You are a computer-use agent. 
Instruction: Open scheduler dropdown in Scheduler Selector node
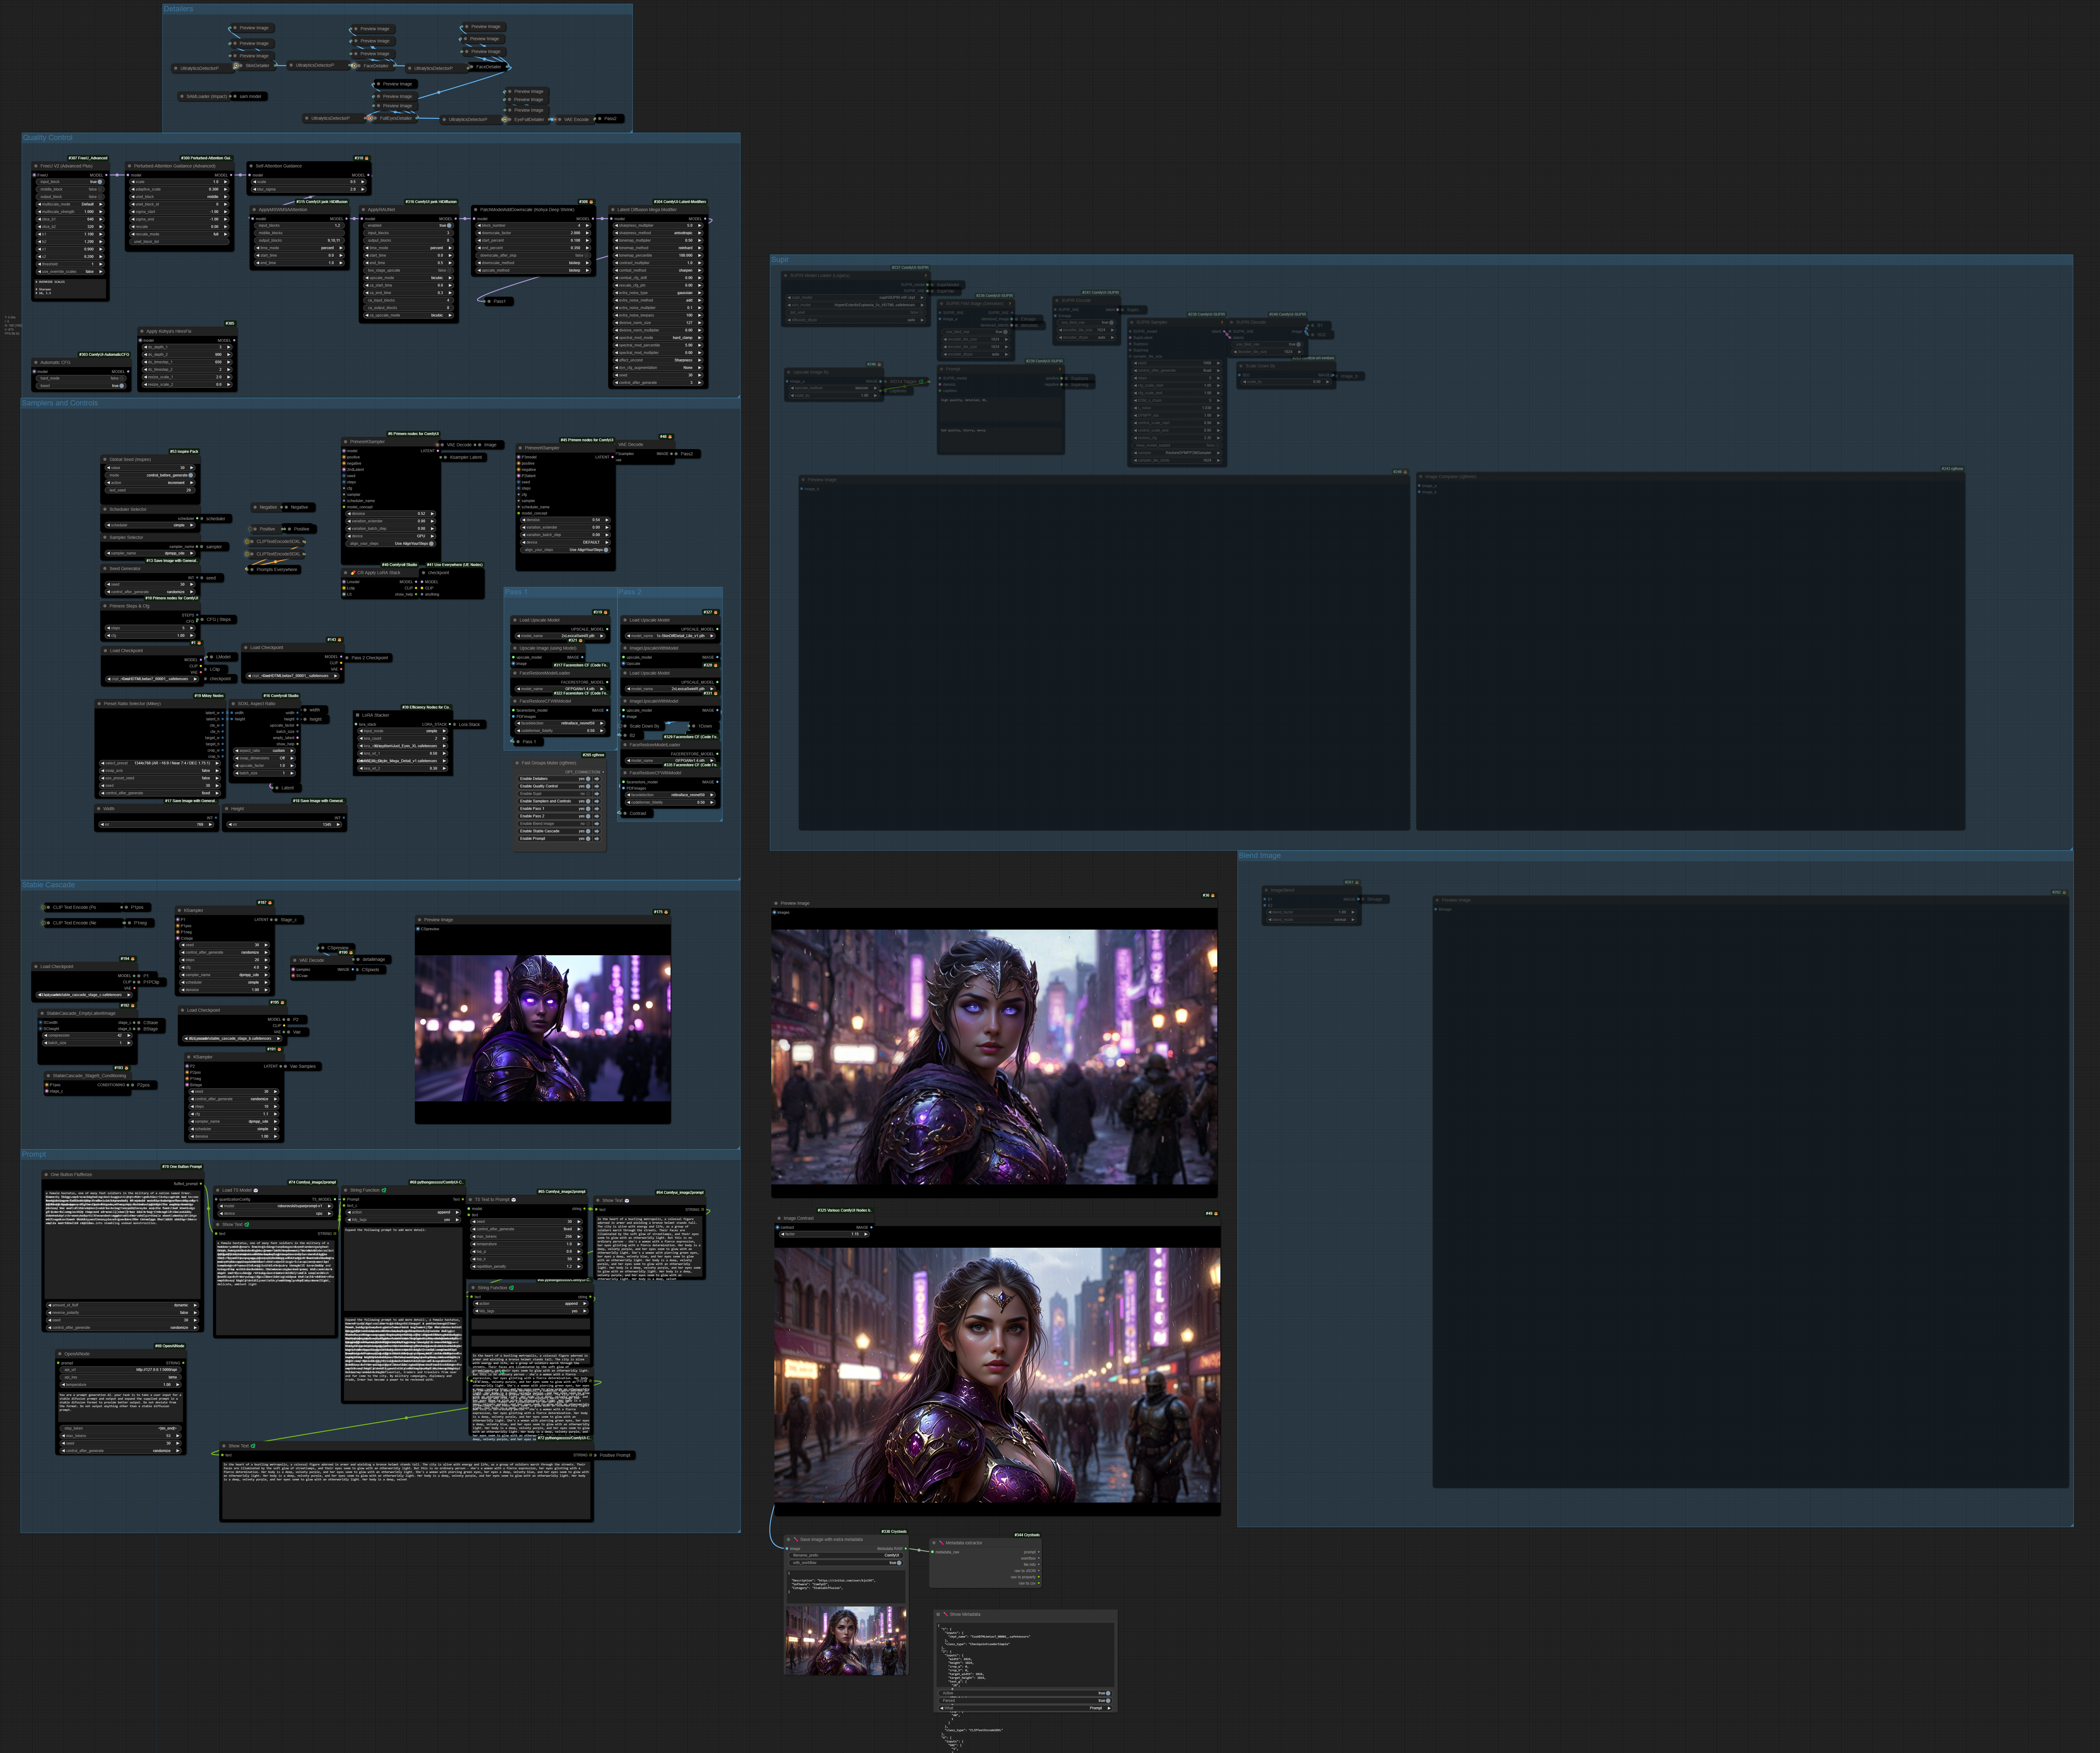[x=150, y=525]
